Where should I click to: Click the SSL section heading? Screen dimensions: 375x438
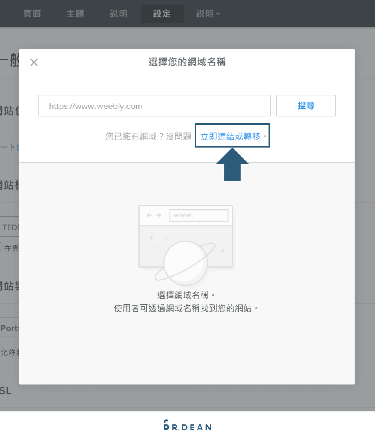coord(5,391)
